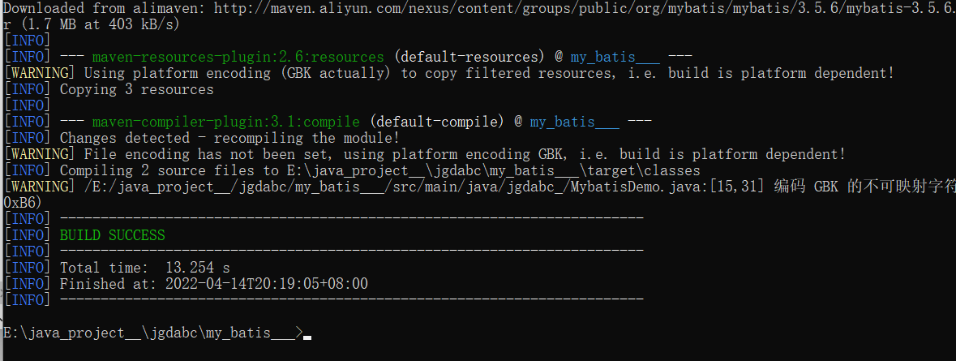
Task: Select the text "(default-resources)"
Action: pyautogui.click(x=469, y=58)
